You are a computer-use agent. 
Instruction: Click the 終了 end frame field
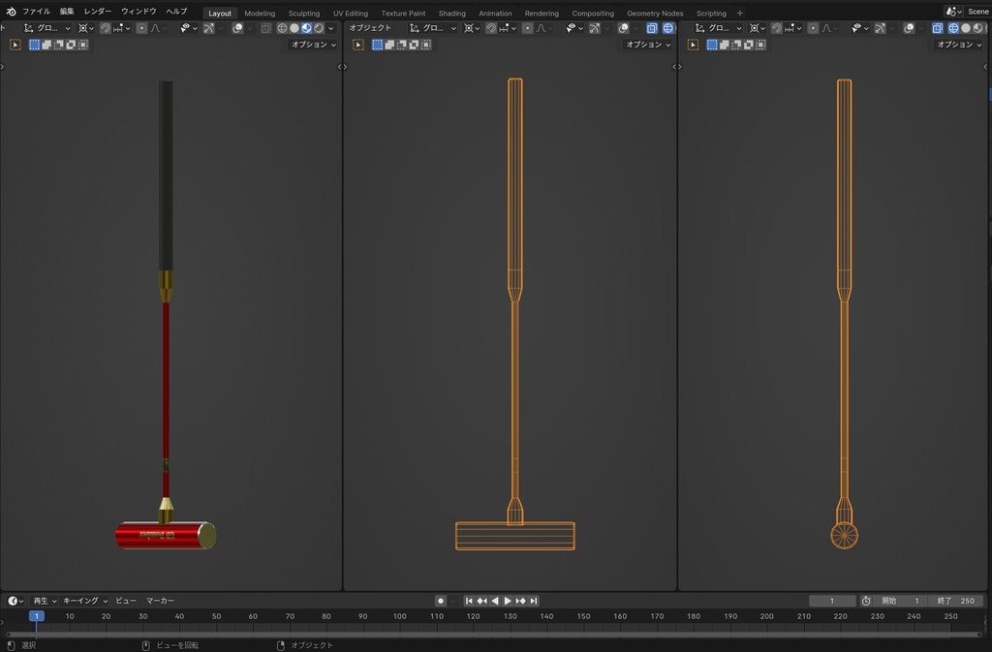point(955,601)
